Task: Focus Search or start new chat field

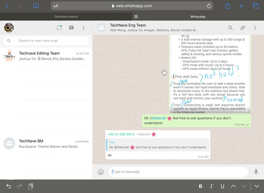Action: pyautogui.click(x=46, y=41)
